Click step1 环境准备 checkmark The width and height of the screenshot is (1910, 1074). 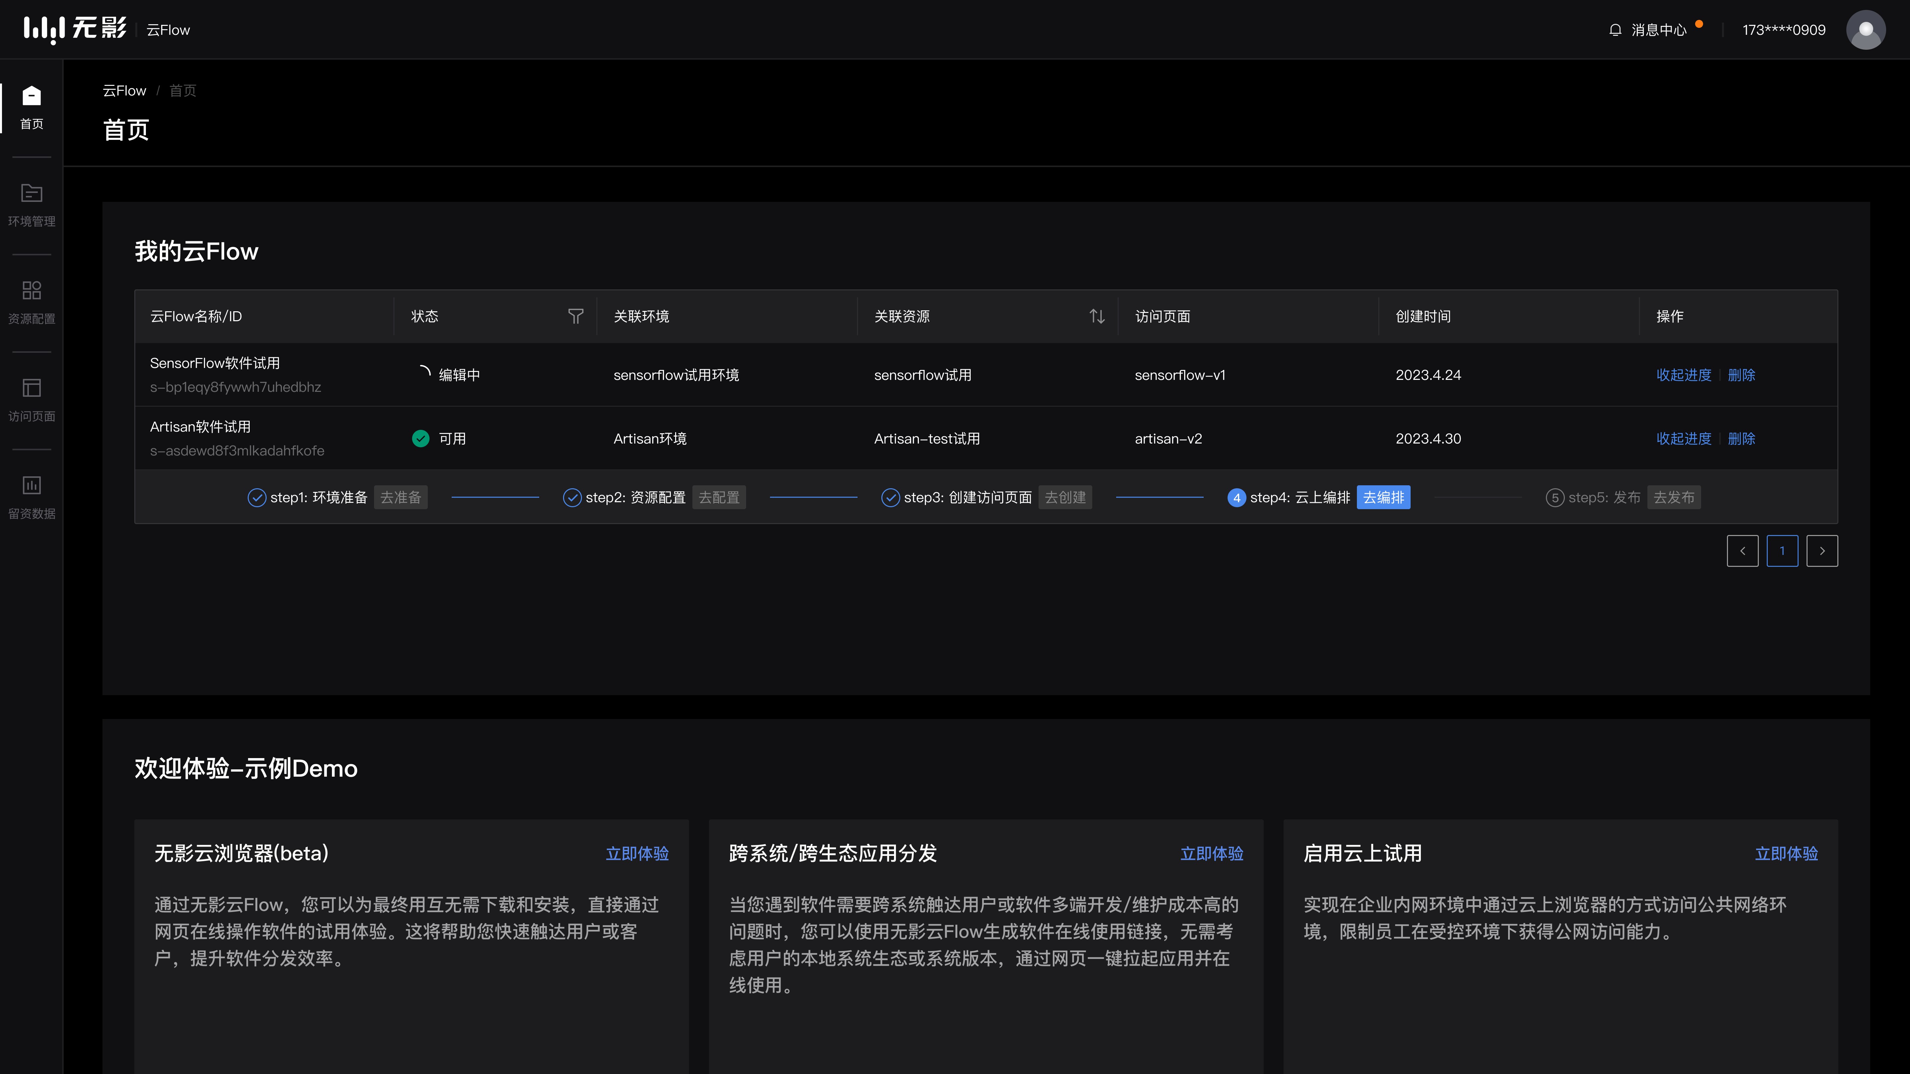[257, 497]
